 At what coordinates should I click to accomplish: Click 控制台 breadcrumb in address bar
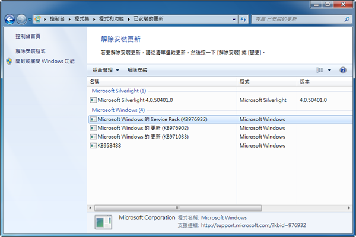coord(57,19)
